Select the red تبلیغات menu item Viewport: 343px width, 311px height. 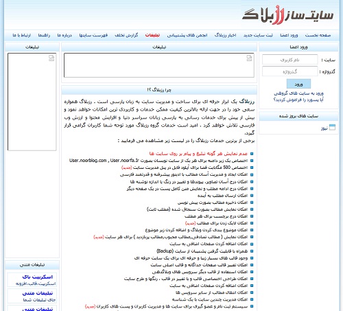pyautogui.click(x=152, y=35)
